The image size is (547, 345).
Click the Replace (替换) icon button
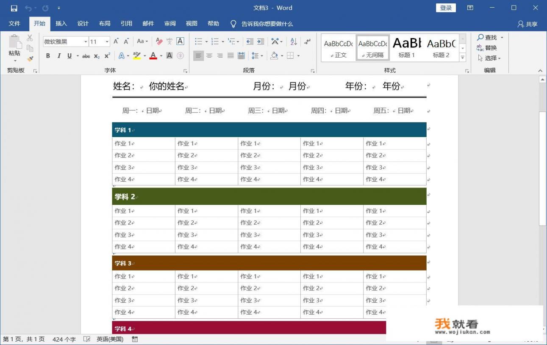point(486,48)
